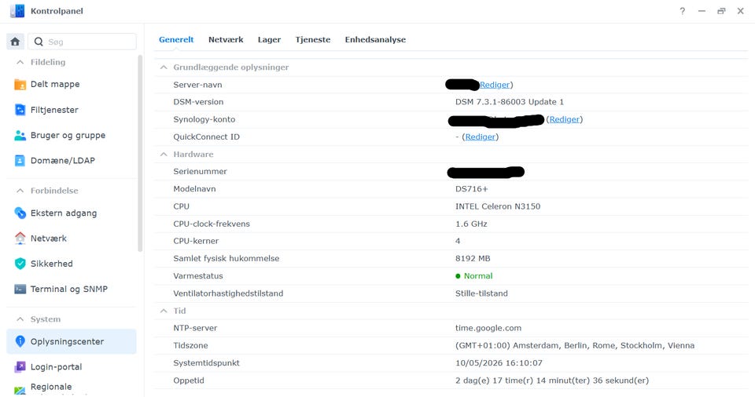The image size is (755, 397).
Task: Click Rediger link for Synology-konto
Action: 565,119
